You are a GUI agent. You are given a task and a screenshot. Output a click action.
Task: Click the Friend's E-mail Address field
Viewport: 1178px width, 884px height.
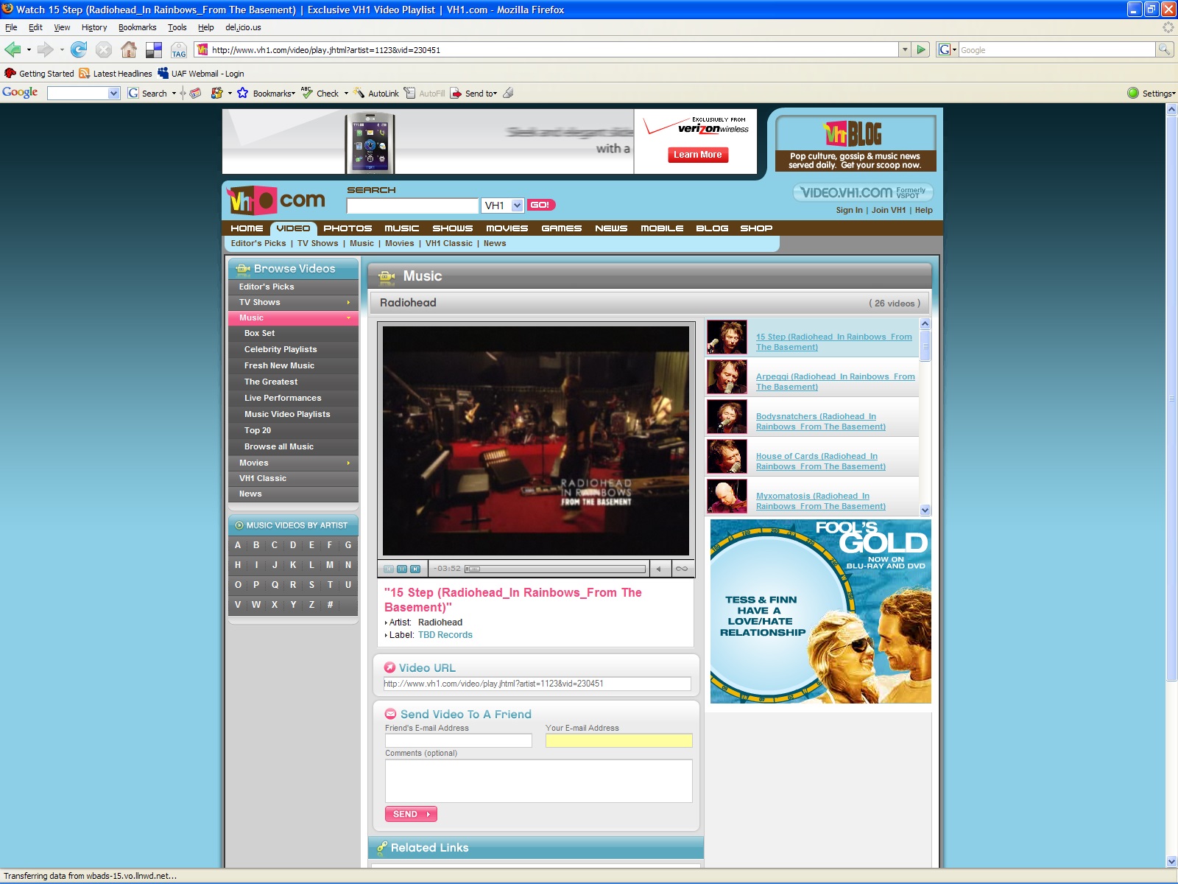click(458, 740)
